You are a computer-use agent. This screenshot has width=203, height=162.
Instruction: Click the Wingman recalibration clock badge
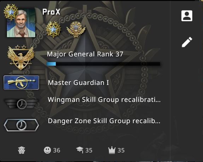[x=22, y=104]
